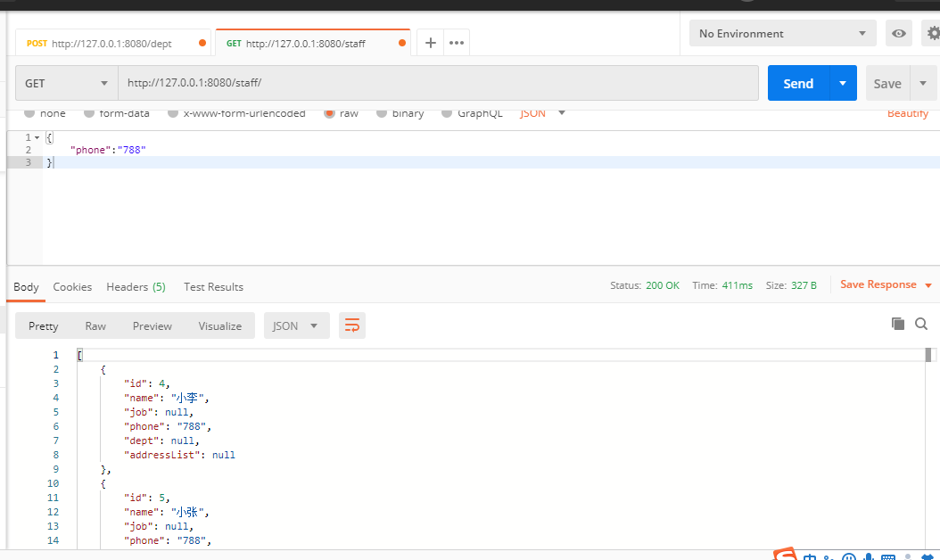
Task: Click "id": 5 in response
Action: tap(147, 498)
